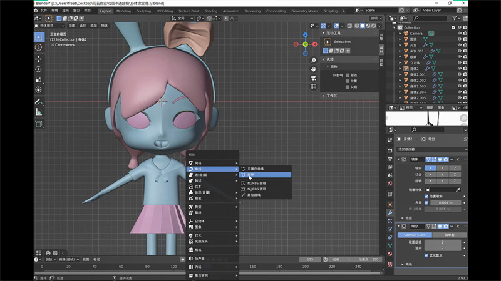Screen dimensions: 501x281
Task: Click the zoom magnifier viewport gizmo
Action: (314, 60)
